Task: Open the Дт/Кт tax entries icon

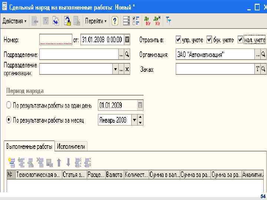Action: 157,21
